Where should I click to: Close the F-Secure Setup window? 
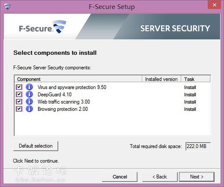tap(215, 5)
